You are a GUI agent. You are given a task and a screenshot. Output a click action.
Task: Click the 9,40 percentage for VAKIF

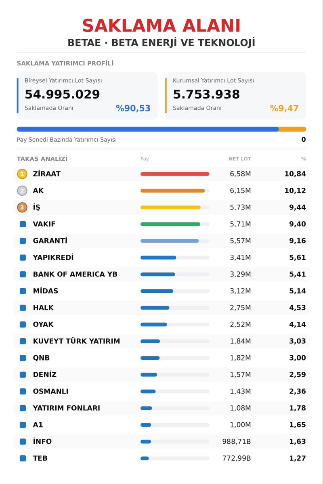click(x=298, y=224)
